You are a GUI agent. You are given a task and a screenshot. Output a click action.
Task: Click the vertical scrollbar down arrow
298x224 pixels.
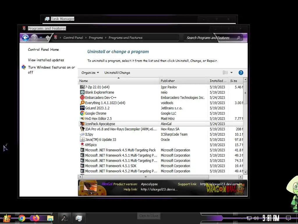245,172
